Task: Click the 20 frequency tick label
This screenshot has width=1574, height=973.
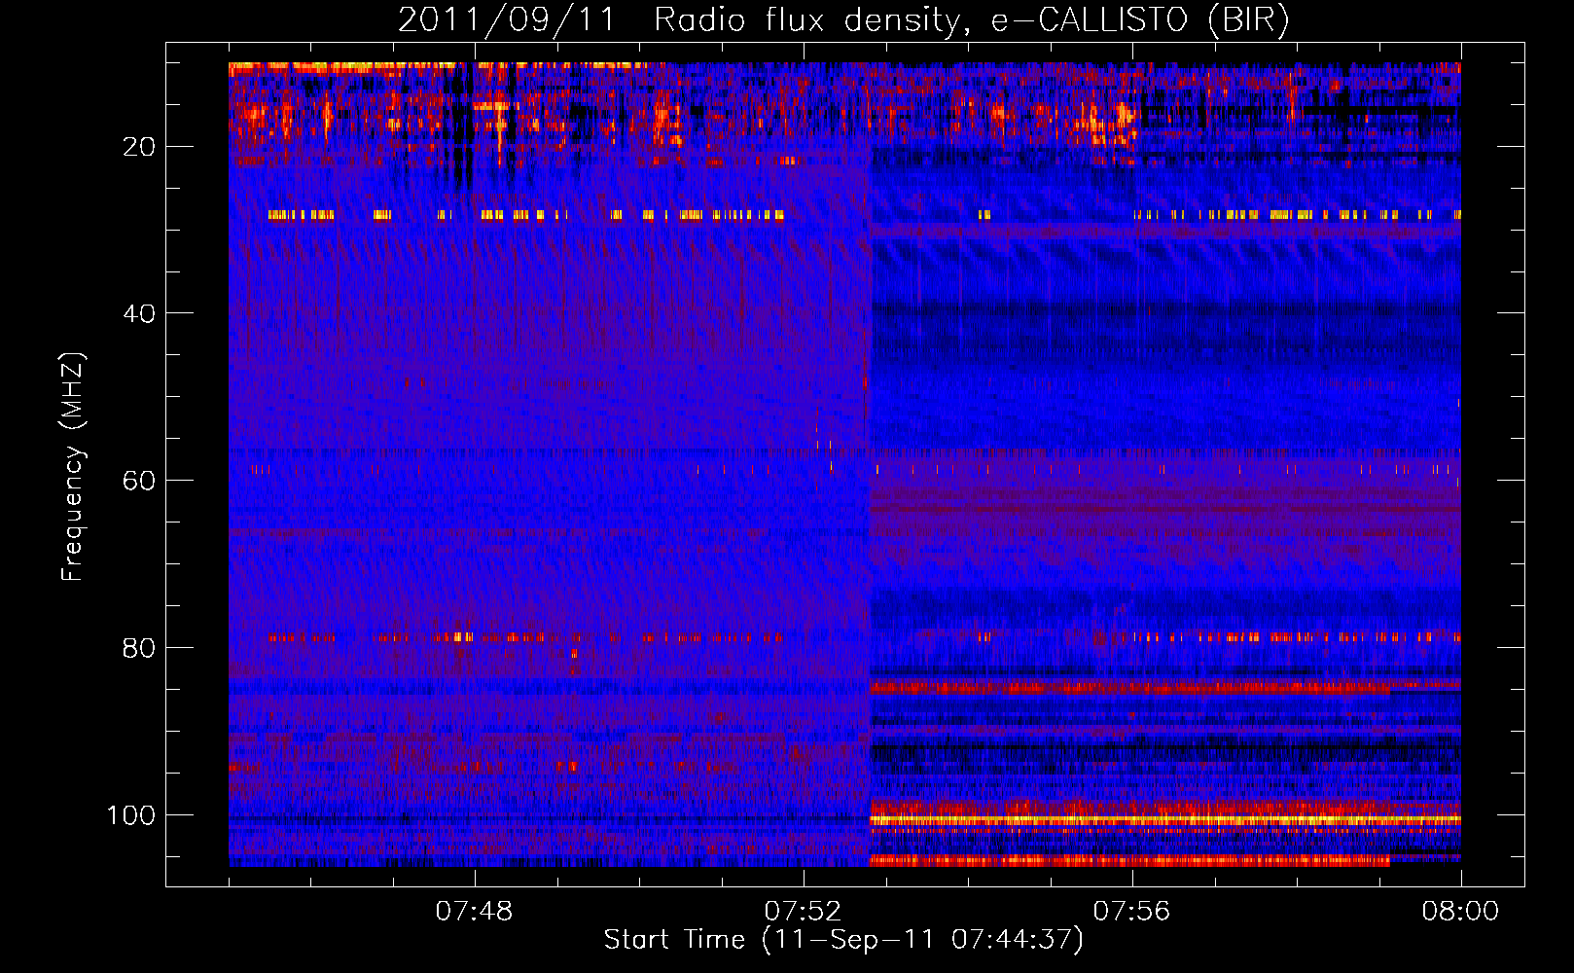Action: tap(139, 147)
